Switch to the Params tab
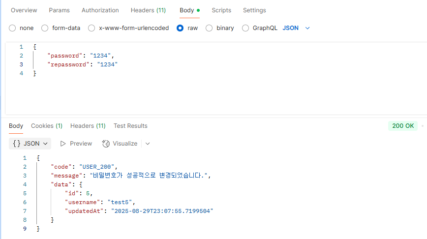Viewport: 427px width, 239px height. coord(59,10)
